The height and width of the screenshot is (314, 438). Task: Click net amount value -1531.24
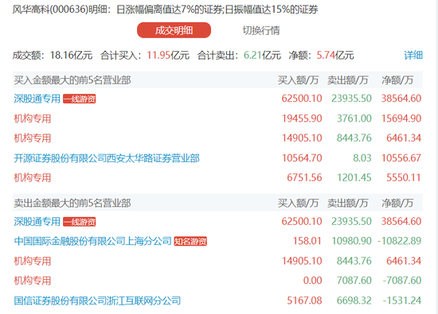[401, 300]
